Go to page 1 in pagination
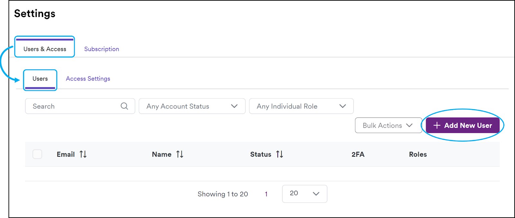This screenshot has width=515, height=218. [266, 194]
